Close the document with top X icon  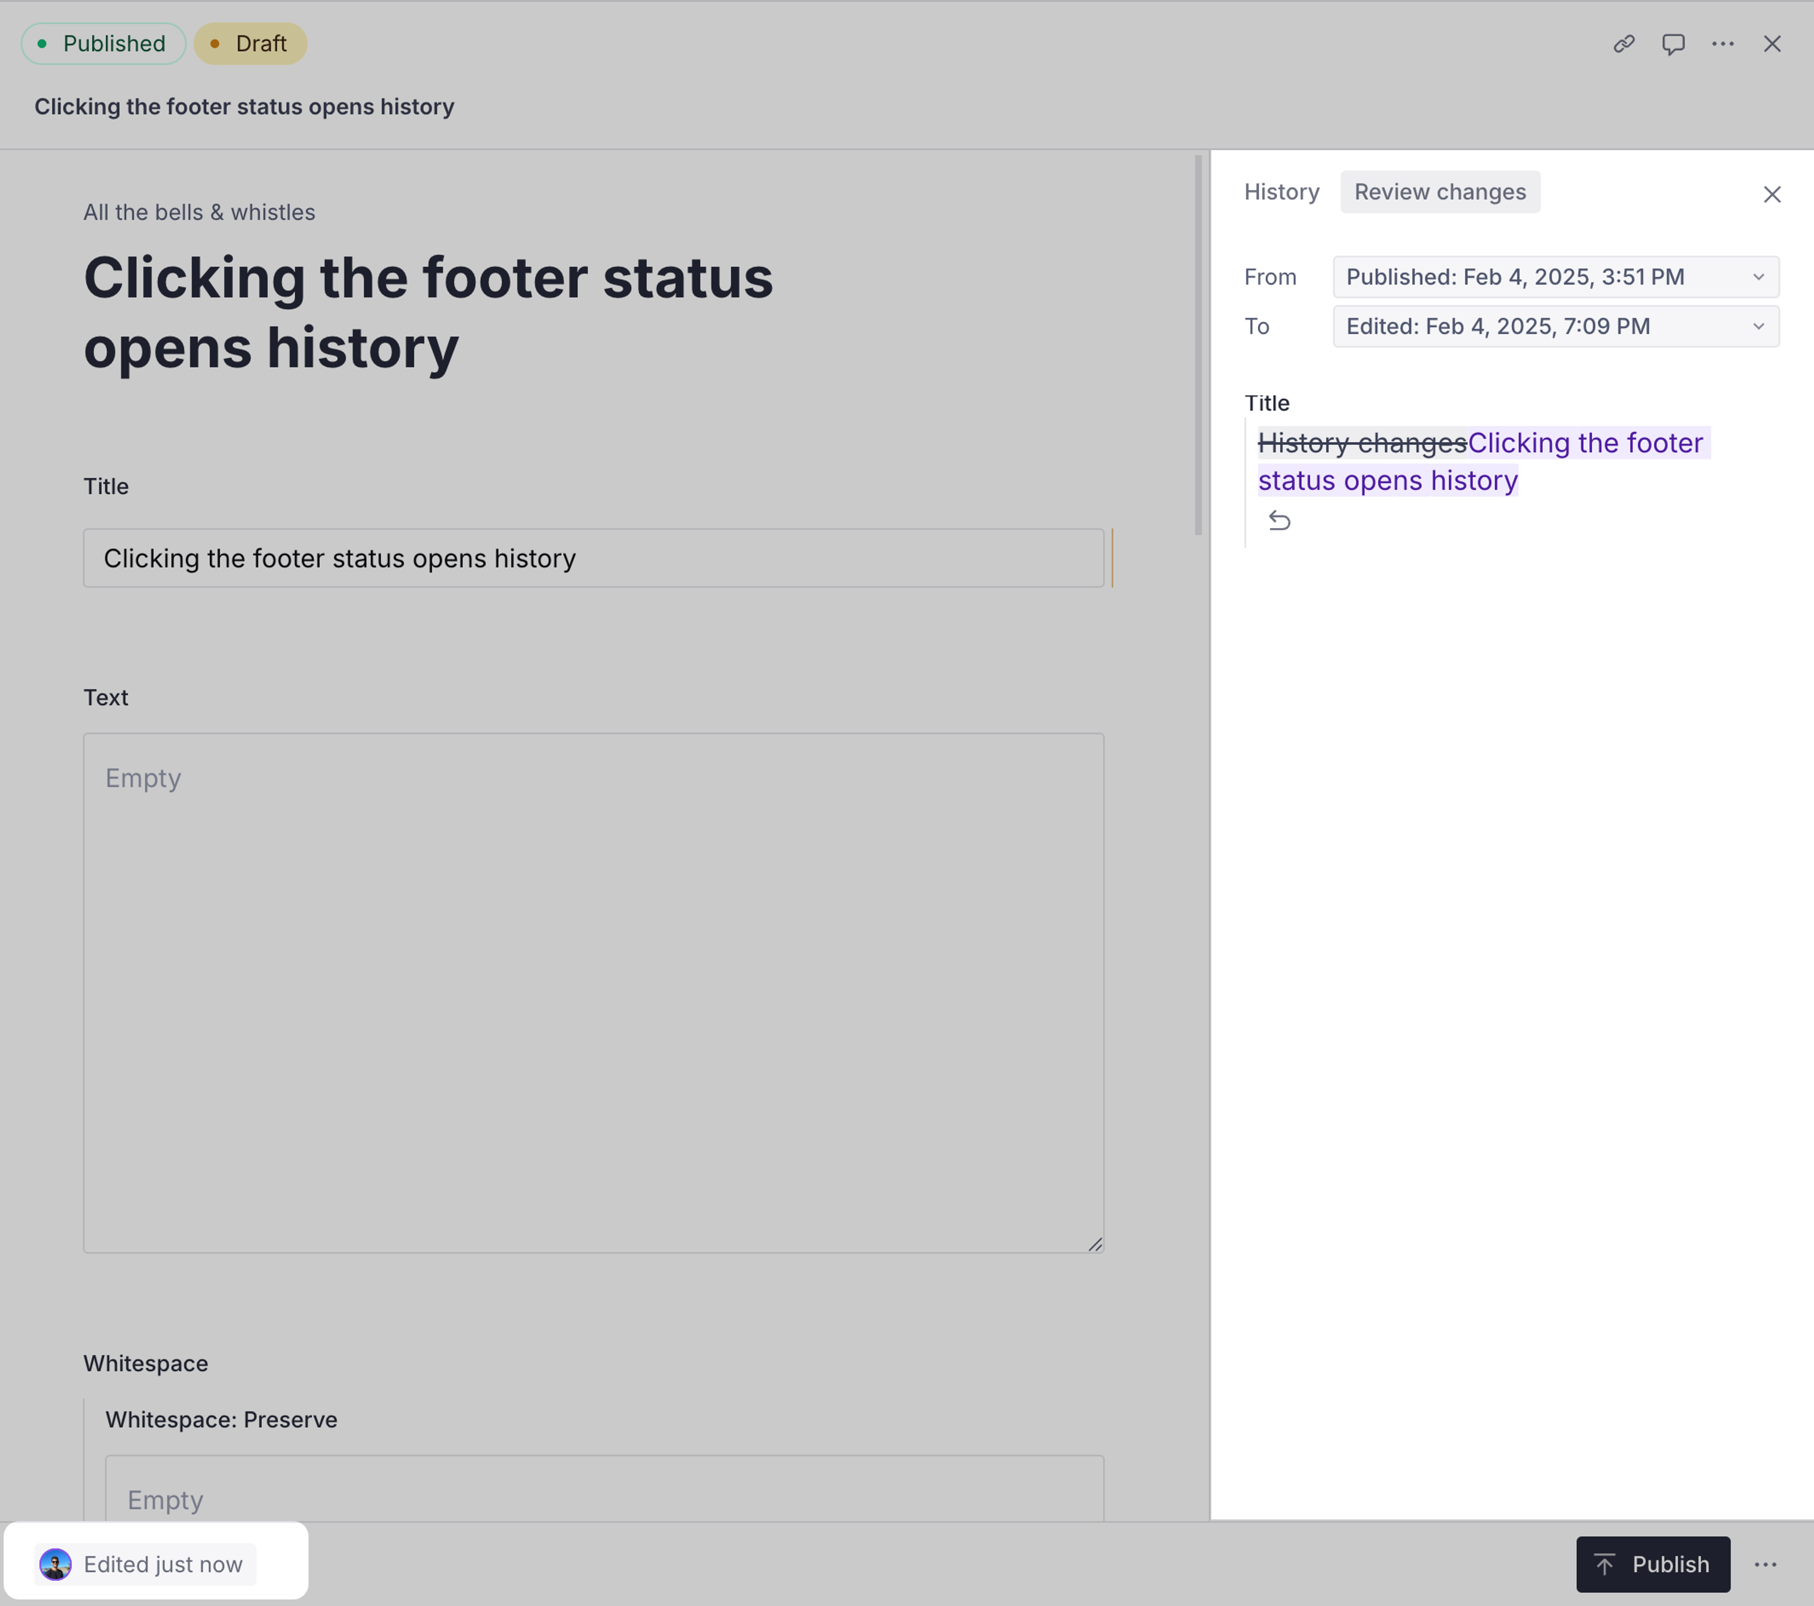tap(1772, 43)
